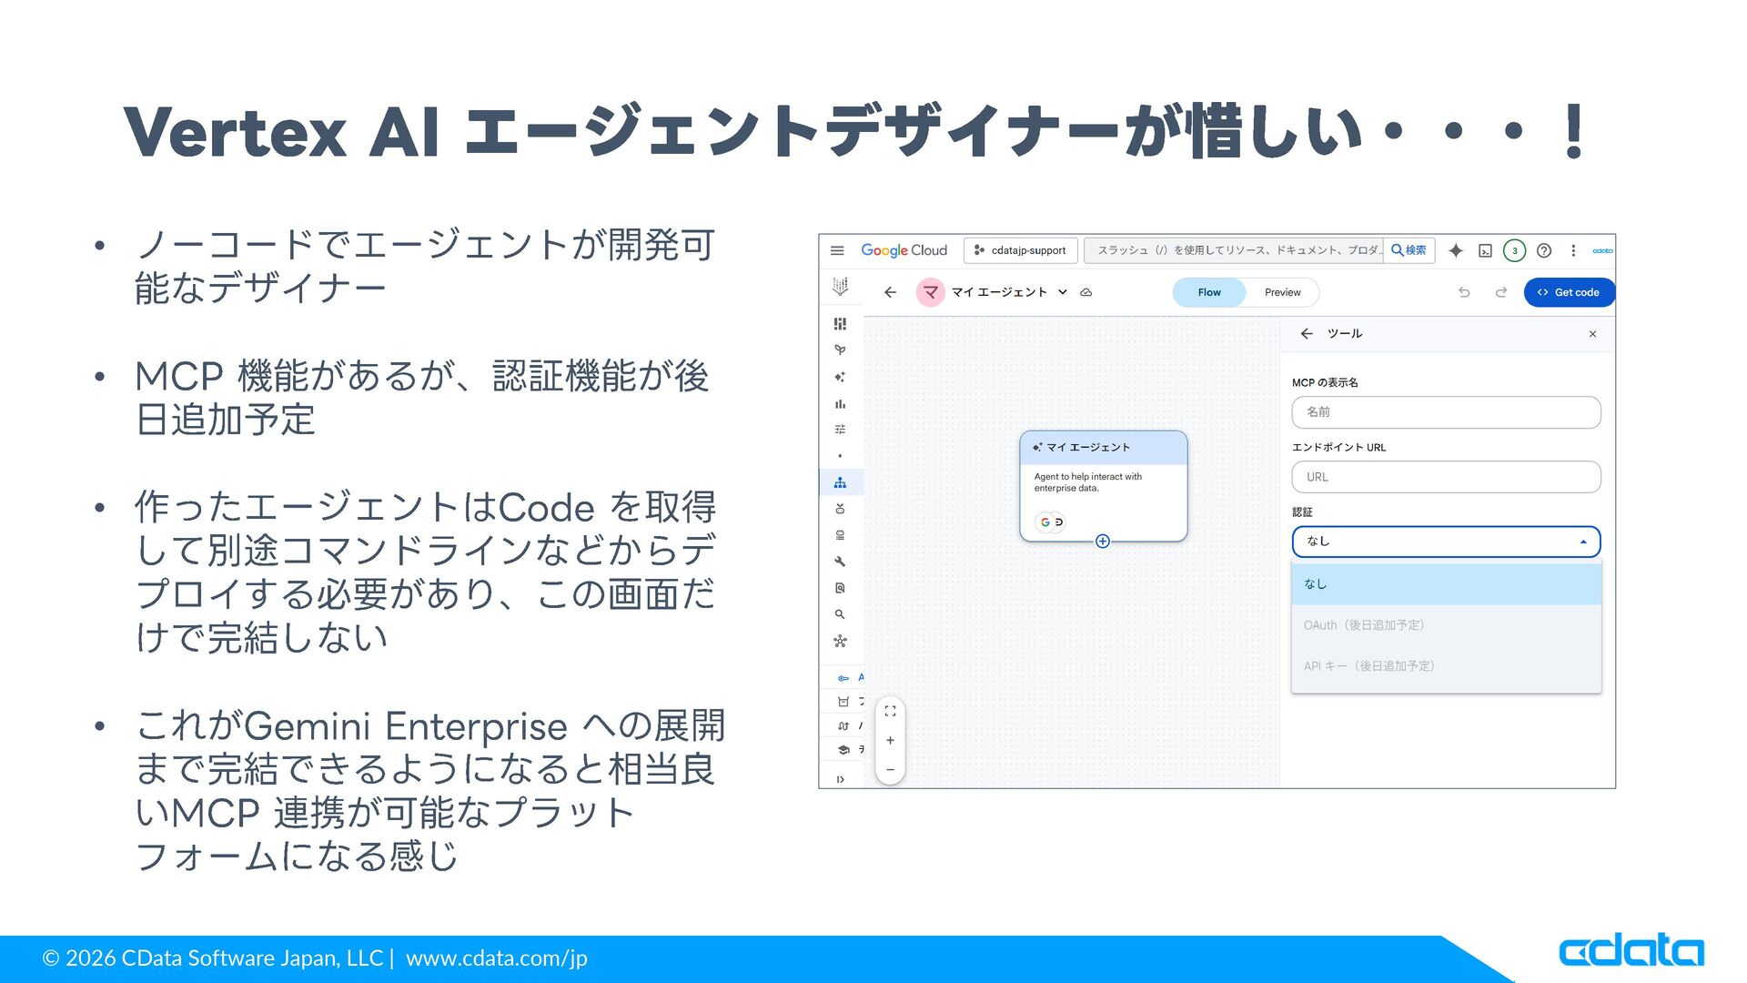Select the なし authentication option
The image size is (1747, 983).
click(x=1445, y=584)
